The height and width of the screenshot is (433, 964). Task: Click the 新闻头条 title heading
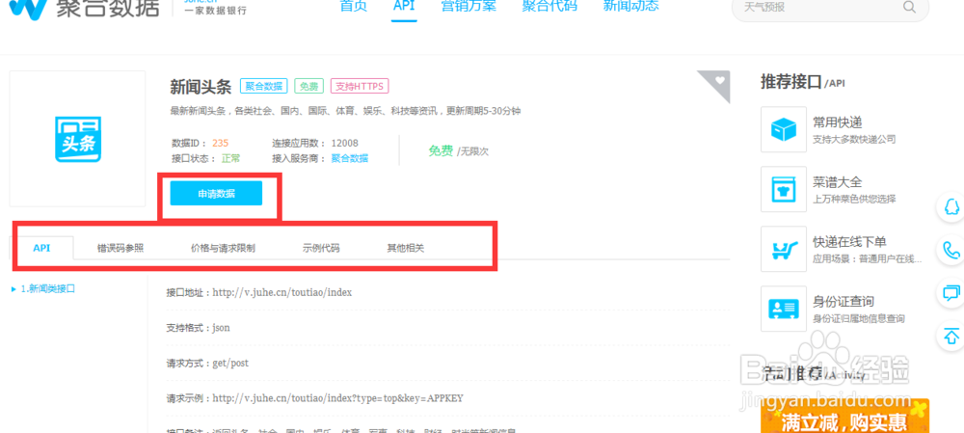pyautogui.click(x=201, y=87)
